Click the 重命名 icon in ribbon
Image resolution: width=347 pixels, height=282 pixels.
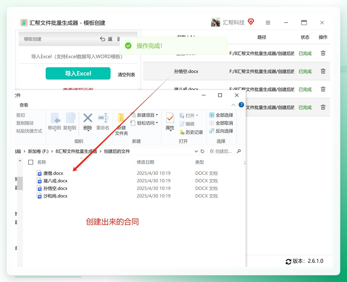(103, 118)
